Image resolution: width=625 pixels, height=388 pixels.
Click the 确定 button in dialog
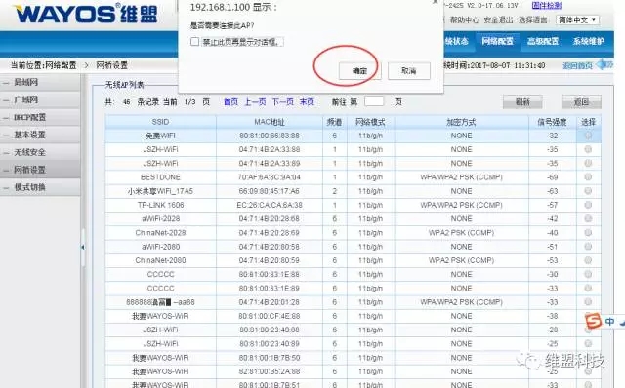pyautogui.click(x=359, y=71)
